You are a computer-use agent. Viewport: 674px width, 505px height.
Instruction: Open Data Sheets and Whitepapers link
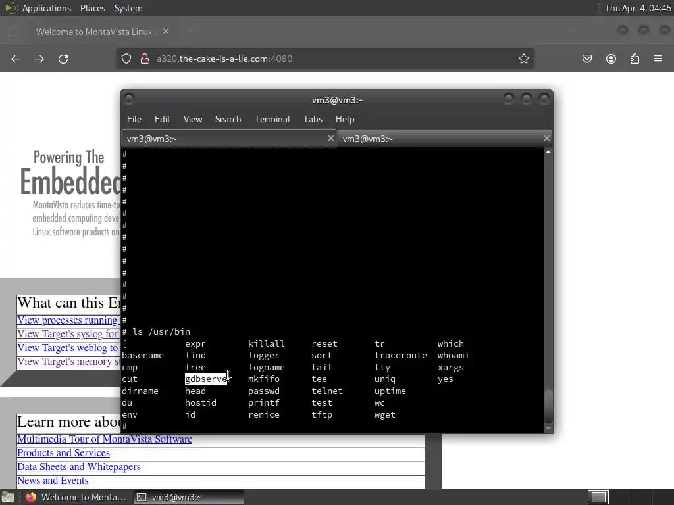pyautogui.click(x=79, y=466)
